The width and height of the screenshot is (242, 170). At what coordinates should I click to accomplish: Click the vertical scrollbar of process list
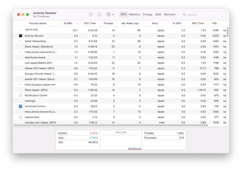[x=228, y=32]
